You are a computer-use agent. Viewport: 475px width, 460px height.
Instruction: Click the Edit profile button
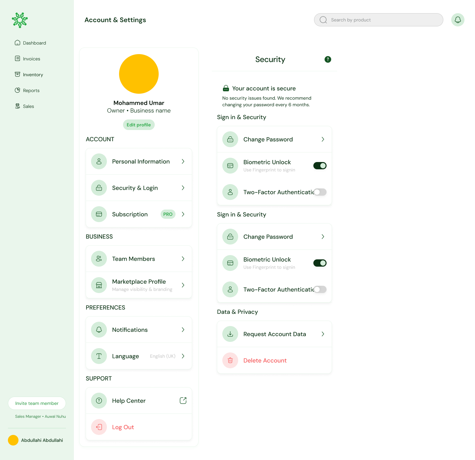pos(139,125)
